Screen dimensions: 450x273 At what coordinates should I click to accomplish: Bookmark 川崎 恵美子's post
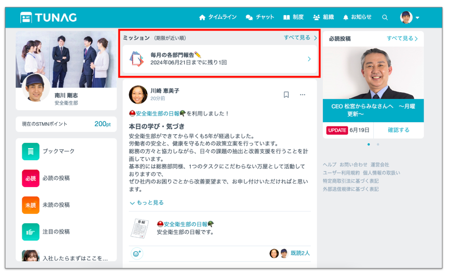coord(286,95)
